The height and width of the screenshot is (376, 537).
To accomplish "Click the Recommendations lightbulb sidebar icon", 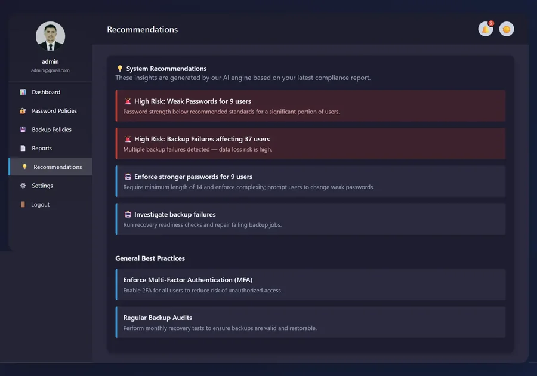I will coord(24,167).
